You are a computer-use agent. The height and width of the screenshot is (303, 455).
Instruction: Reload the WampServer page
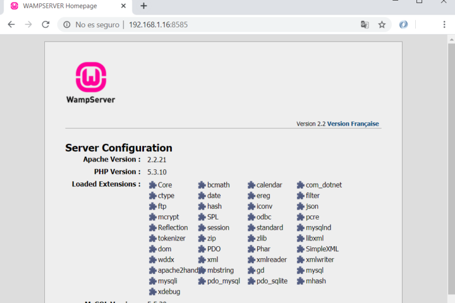click(45, 24)
